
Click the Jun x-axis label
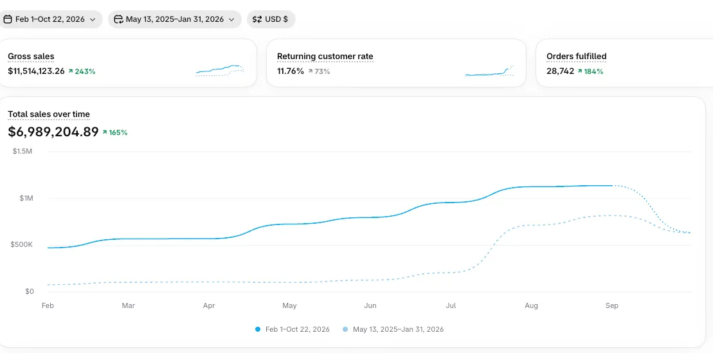tap(370, 305)
